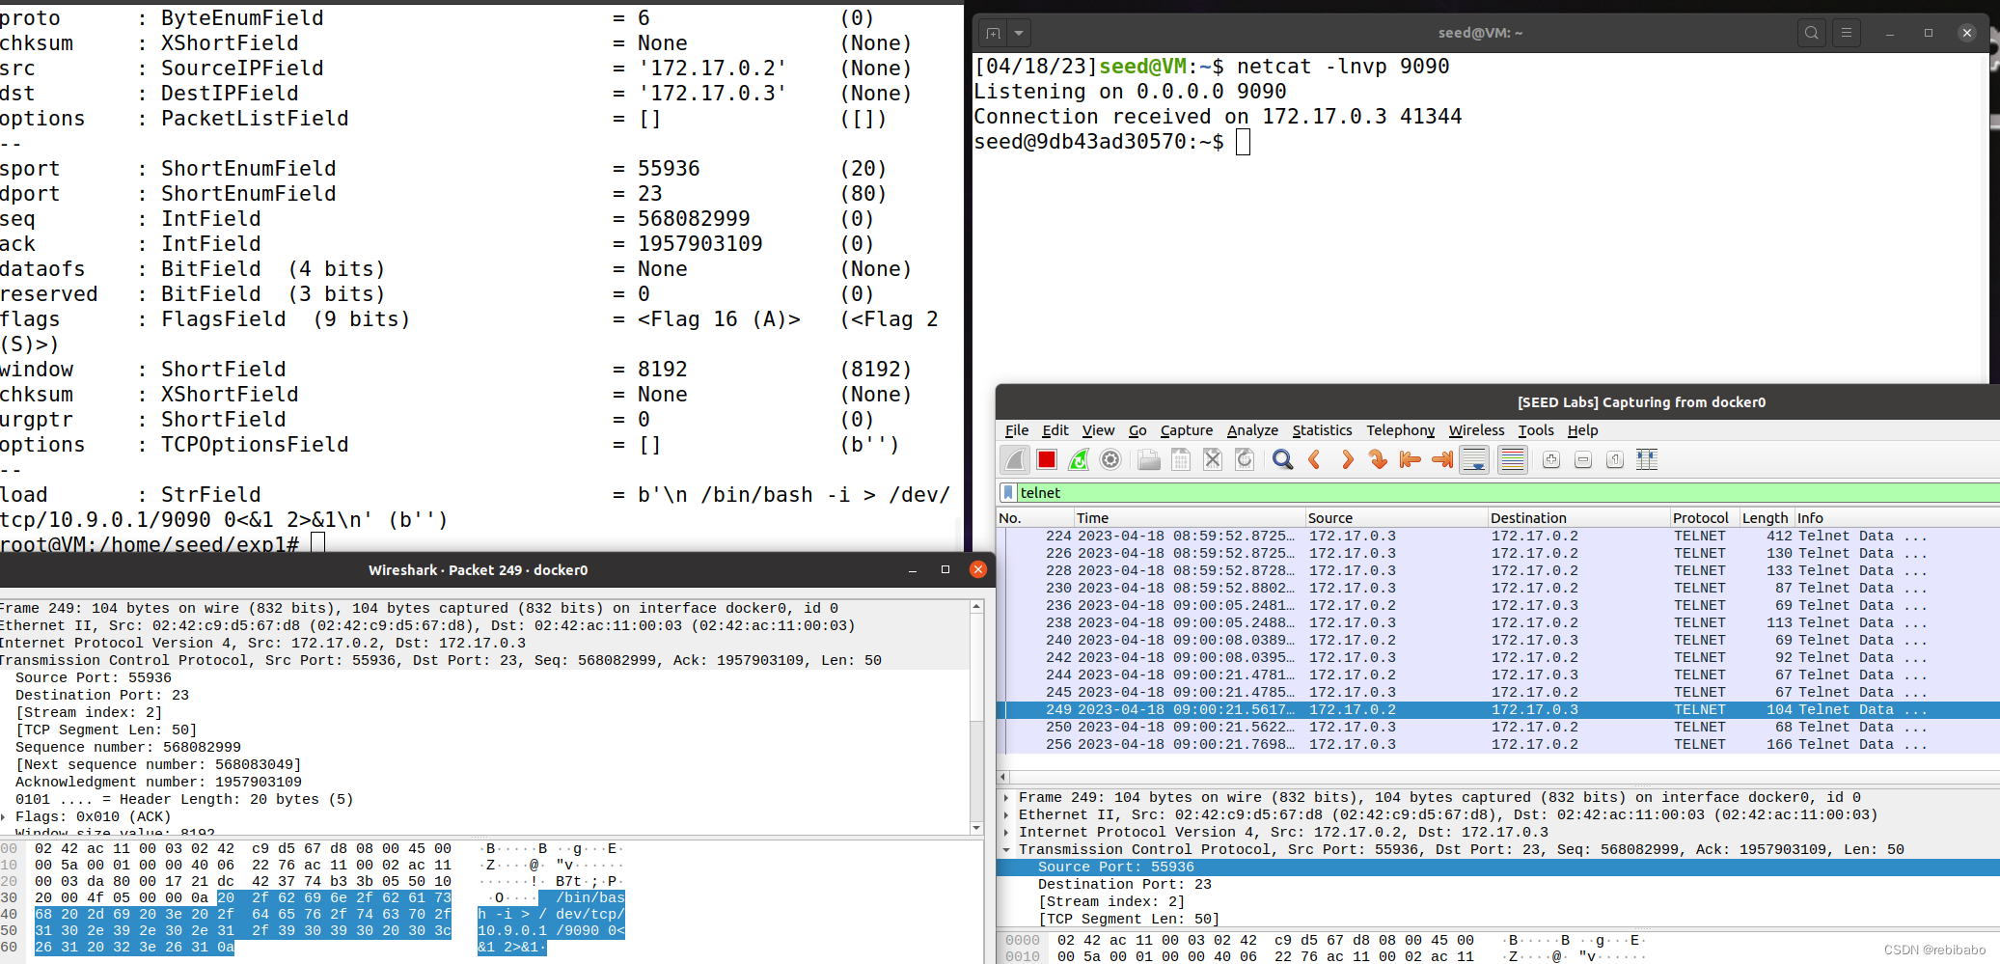This screenshot has height=964, width=2000.
Task: Stop the running capture with red square
Action: (1046, 460)
